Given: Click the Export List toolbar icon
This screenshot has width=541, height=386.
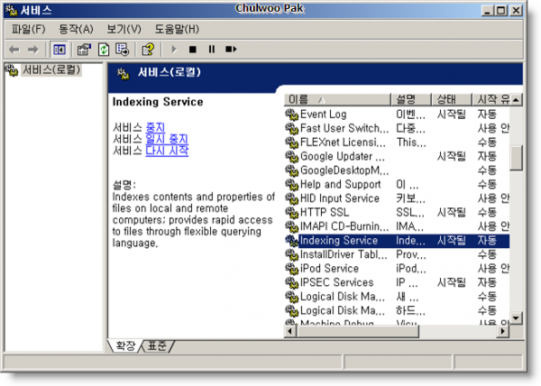Looking at the screenshot, I should pyautogui.click(x=123, y=50).
